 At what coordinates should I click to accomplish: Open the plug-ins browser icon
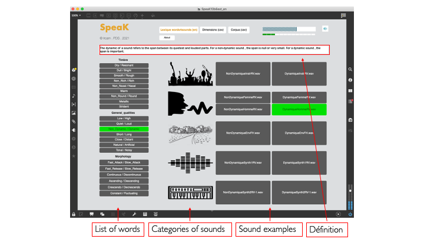(x=74, y=130)
